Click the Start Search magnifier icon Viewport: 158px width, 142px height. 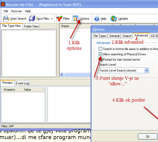6,19
